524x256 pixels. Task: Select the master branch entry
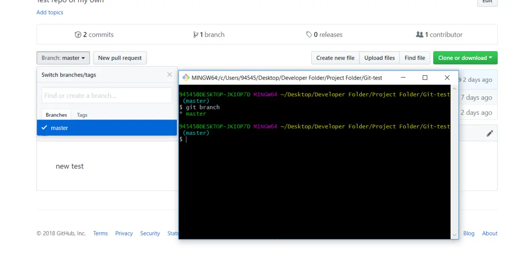click(107, 128)
